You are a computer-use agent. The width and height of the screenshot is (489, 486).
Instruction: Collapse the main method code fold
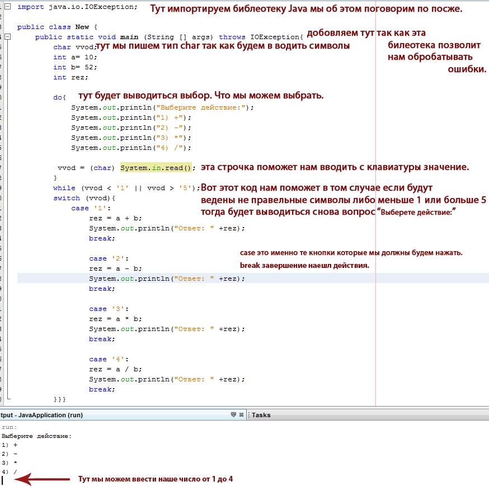7,37
